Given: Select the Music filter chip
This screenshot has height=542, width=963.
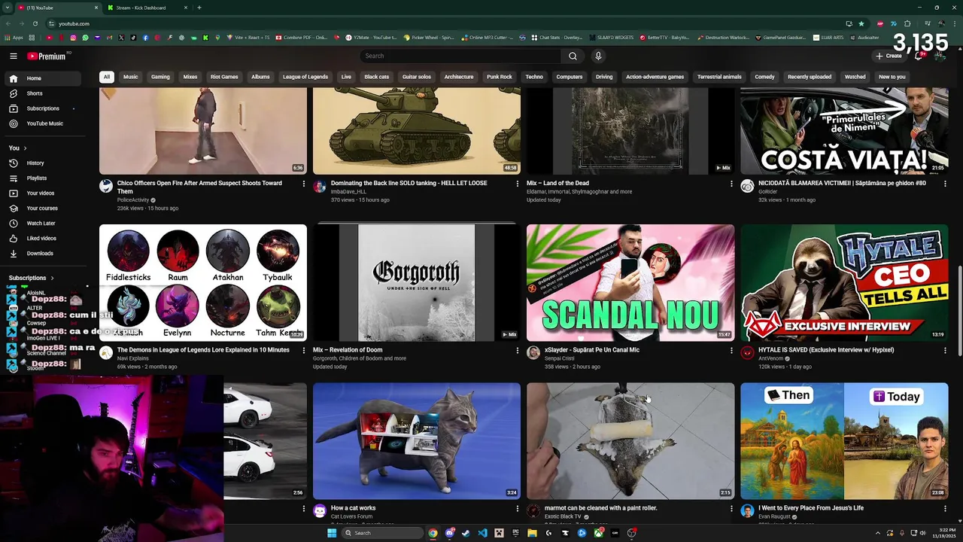Looking at the screenshot, I should (131, 77).
